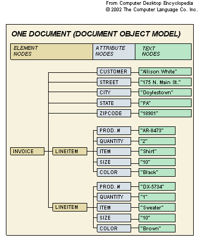Select the first LINEITEM element node
This screenshot has width=198, height=241.
[x=70, y=151]
